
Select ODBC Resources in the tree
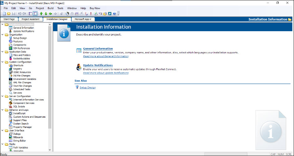22,72
